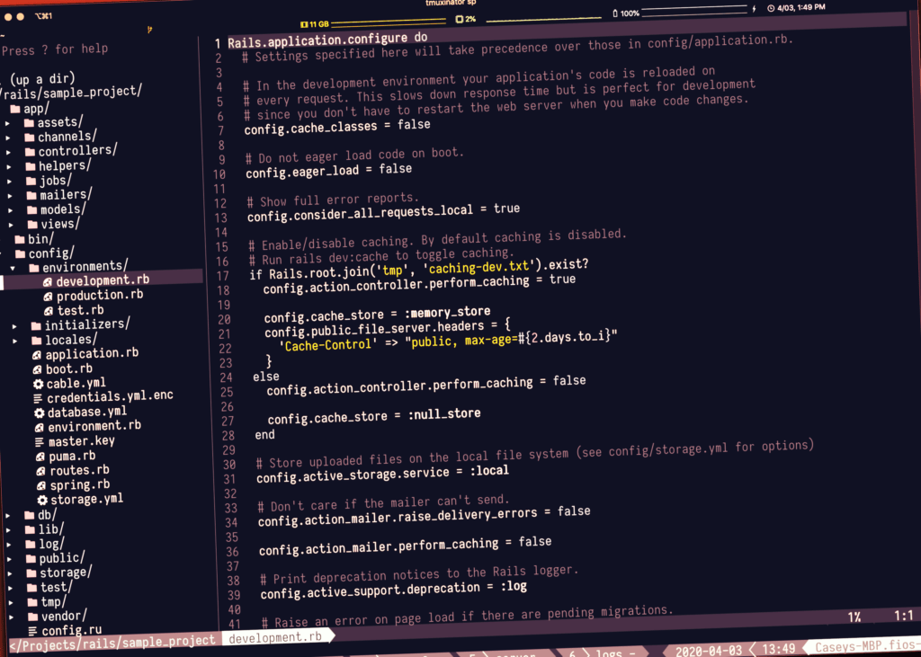Place cursor on 'config.eager_load = false' line

[x=329, y=171]
